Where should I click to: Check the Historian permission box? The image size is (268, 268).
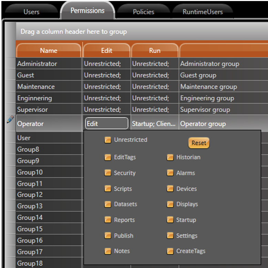pyautogui.click(x=170, y=157)
